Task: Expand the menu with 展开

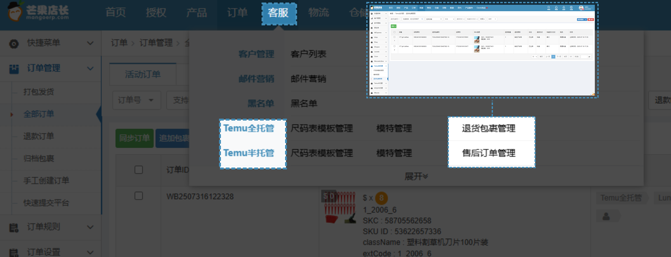Action: click(x=416, y=176)
